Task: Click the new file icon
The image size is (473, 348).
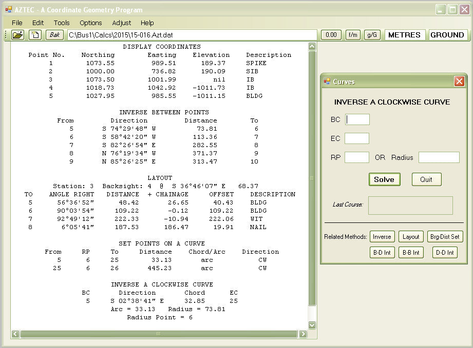Action: 35,35
